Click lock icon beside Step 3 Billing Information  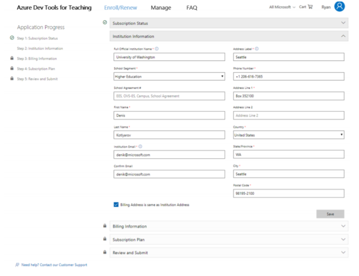[x=12, y=58]
